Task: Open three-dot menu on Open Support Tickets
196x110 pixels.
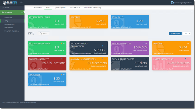Action: pos(146,59)
